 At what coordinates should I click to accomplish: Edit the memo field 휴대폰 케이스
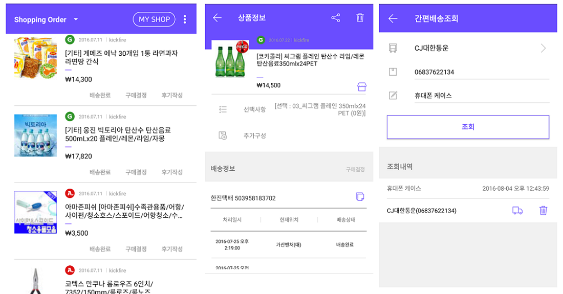tap(482, 96)
